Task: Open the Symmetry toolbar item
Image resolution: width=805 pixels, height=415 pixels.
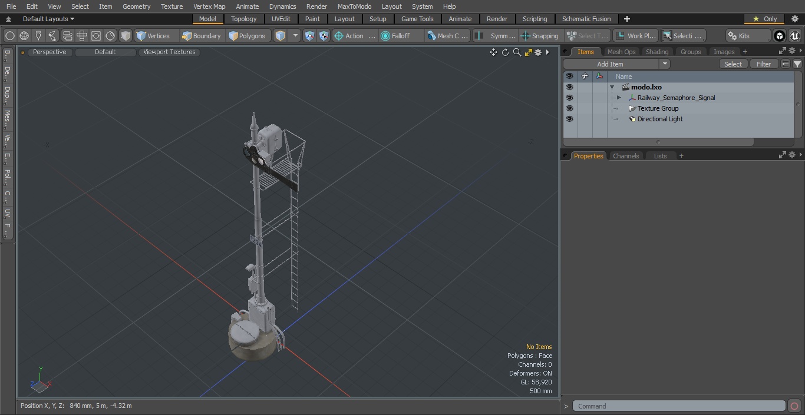Action: click(x=496, y=36)
